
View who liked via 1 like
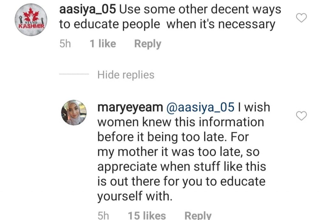pos(103,43)
